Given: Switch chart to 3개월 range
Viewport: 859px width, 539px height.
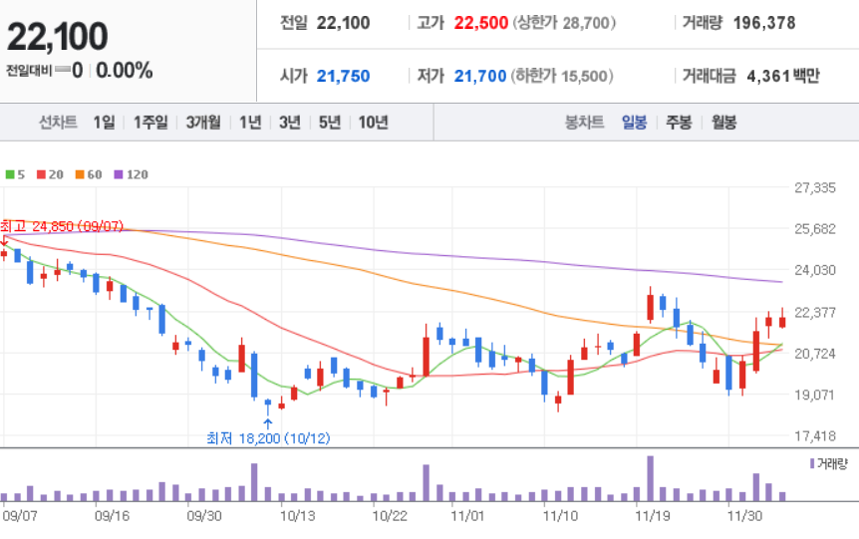Looking at the screenshot, I should pyautogui.click(x=203, y=123).
